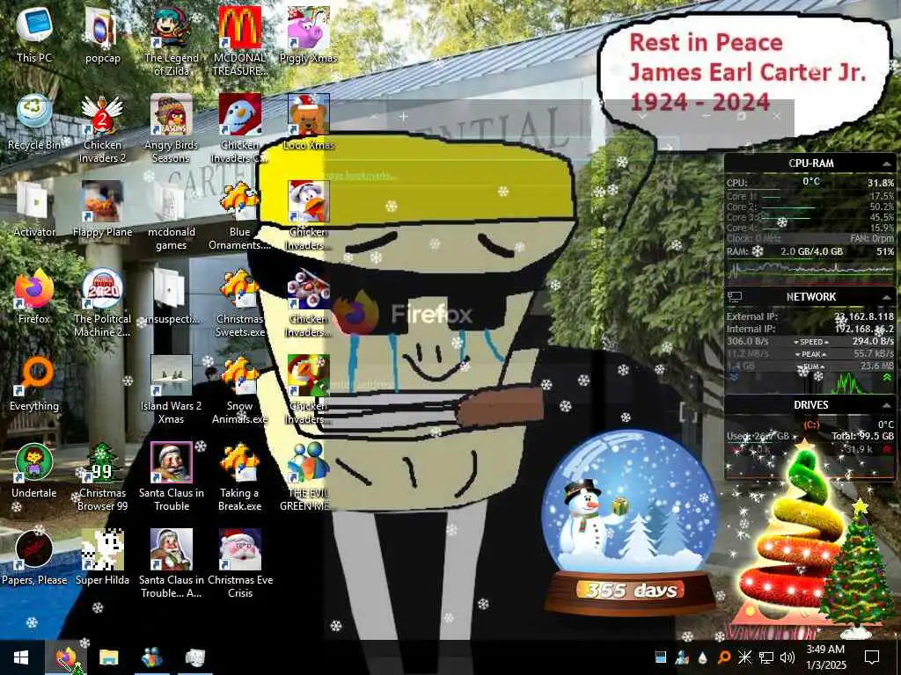Open the Snow Animals.exe icon
Screen dimensions: 901x675
pyautogui.click(x=239, y=390)
